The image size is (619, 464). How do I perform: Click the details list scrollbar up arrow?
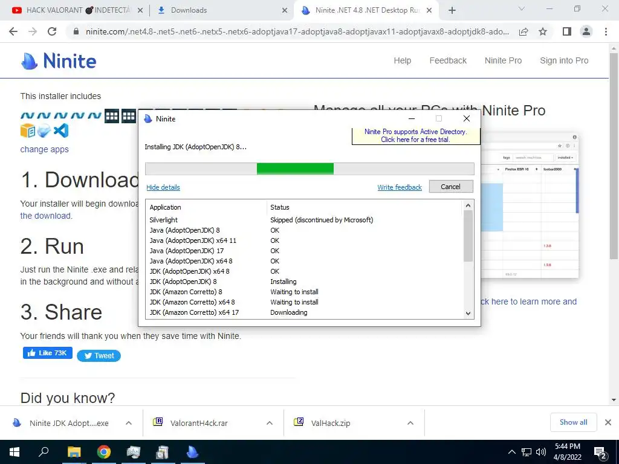point(468,205)
